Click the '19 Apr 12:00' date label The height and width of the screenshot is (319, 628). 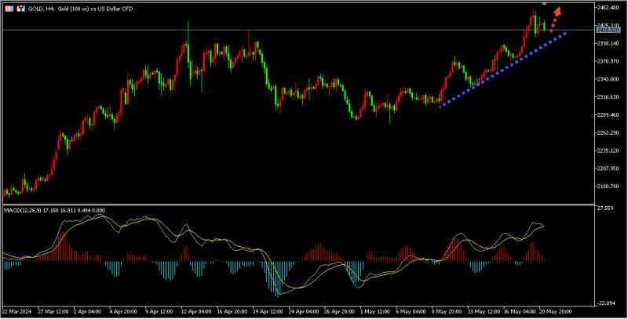click(x=268, y=311)
